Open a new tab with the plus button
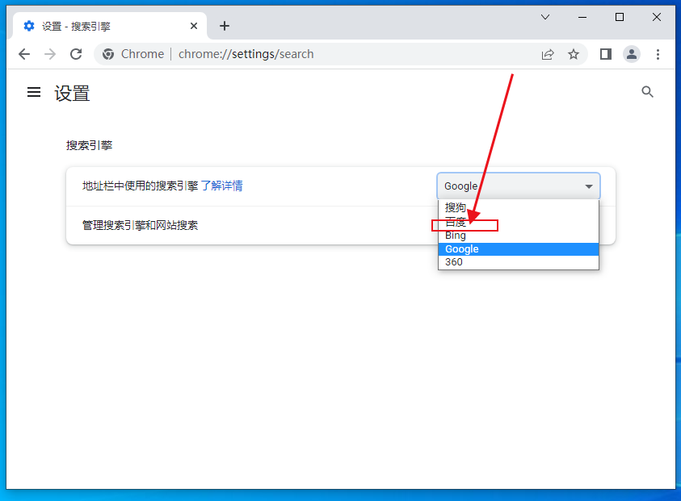 [224, 26]
